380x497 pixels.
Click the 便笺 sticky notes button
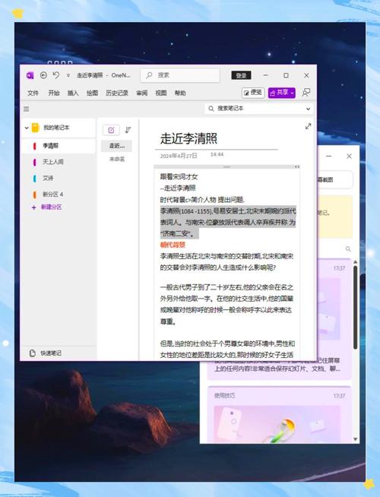tap(253, 93)
